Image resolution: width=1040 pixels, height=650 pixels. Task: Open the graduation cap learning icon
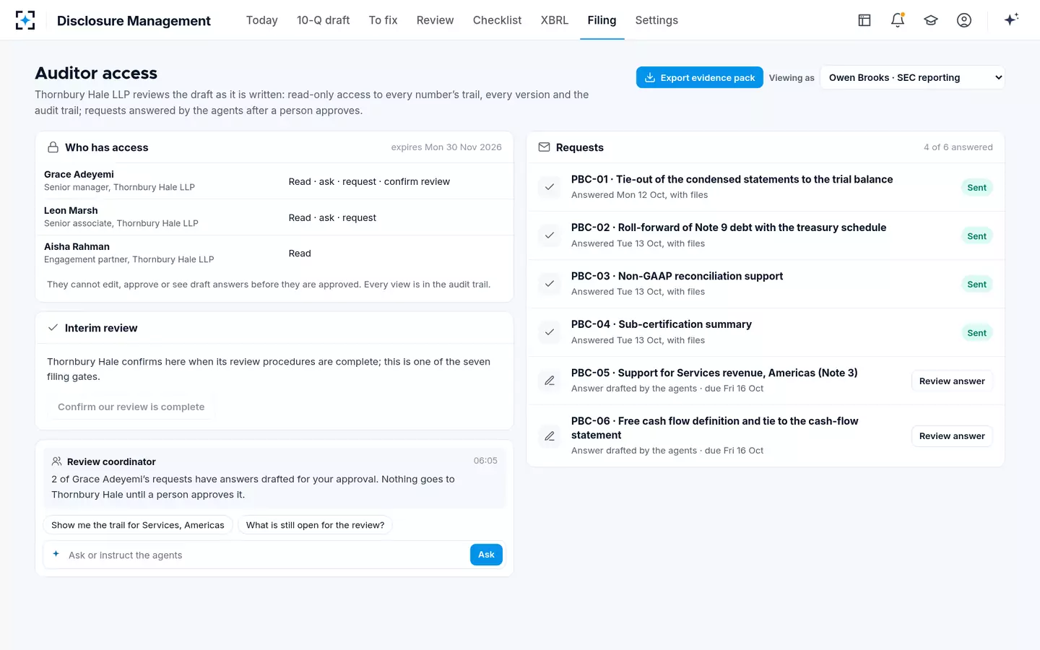(931, 20)
